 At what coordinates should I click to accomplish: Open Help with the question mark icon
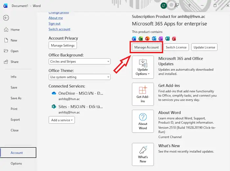click(x=189, y=6)
